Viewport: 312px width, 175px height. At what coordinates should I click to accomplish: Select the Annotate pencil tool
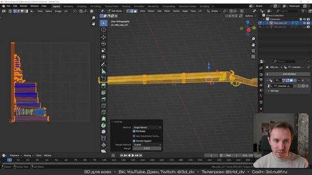point(103,65)
